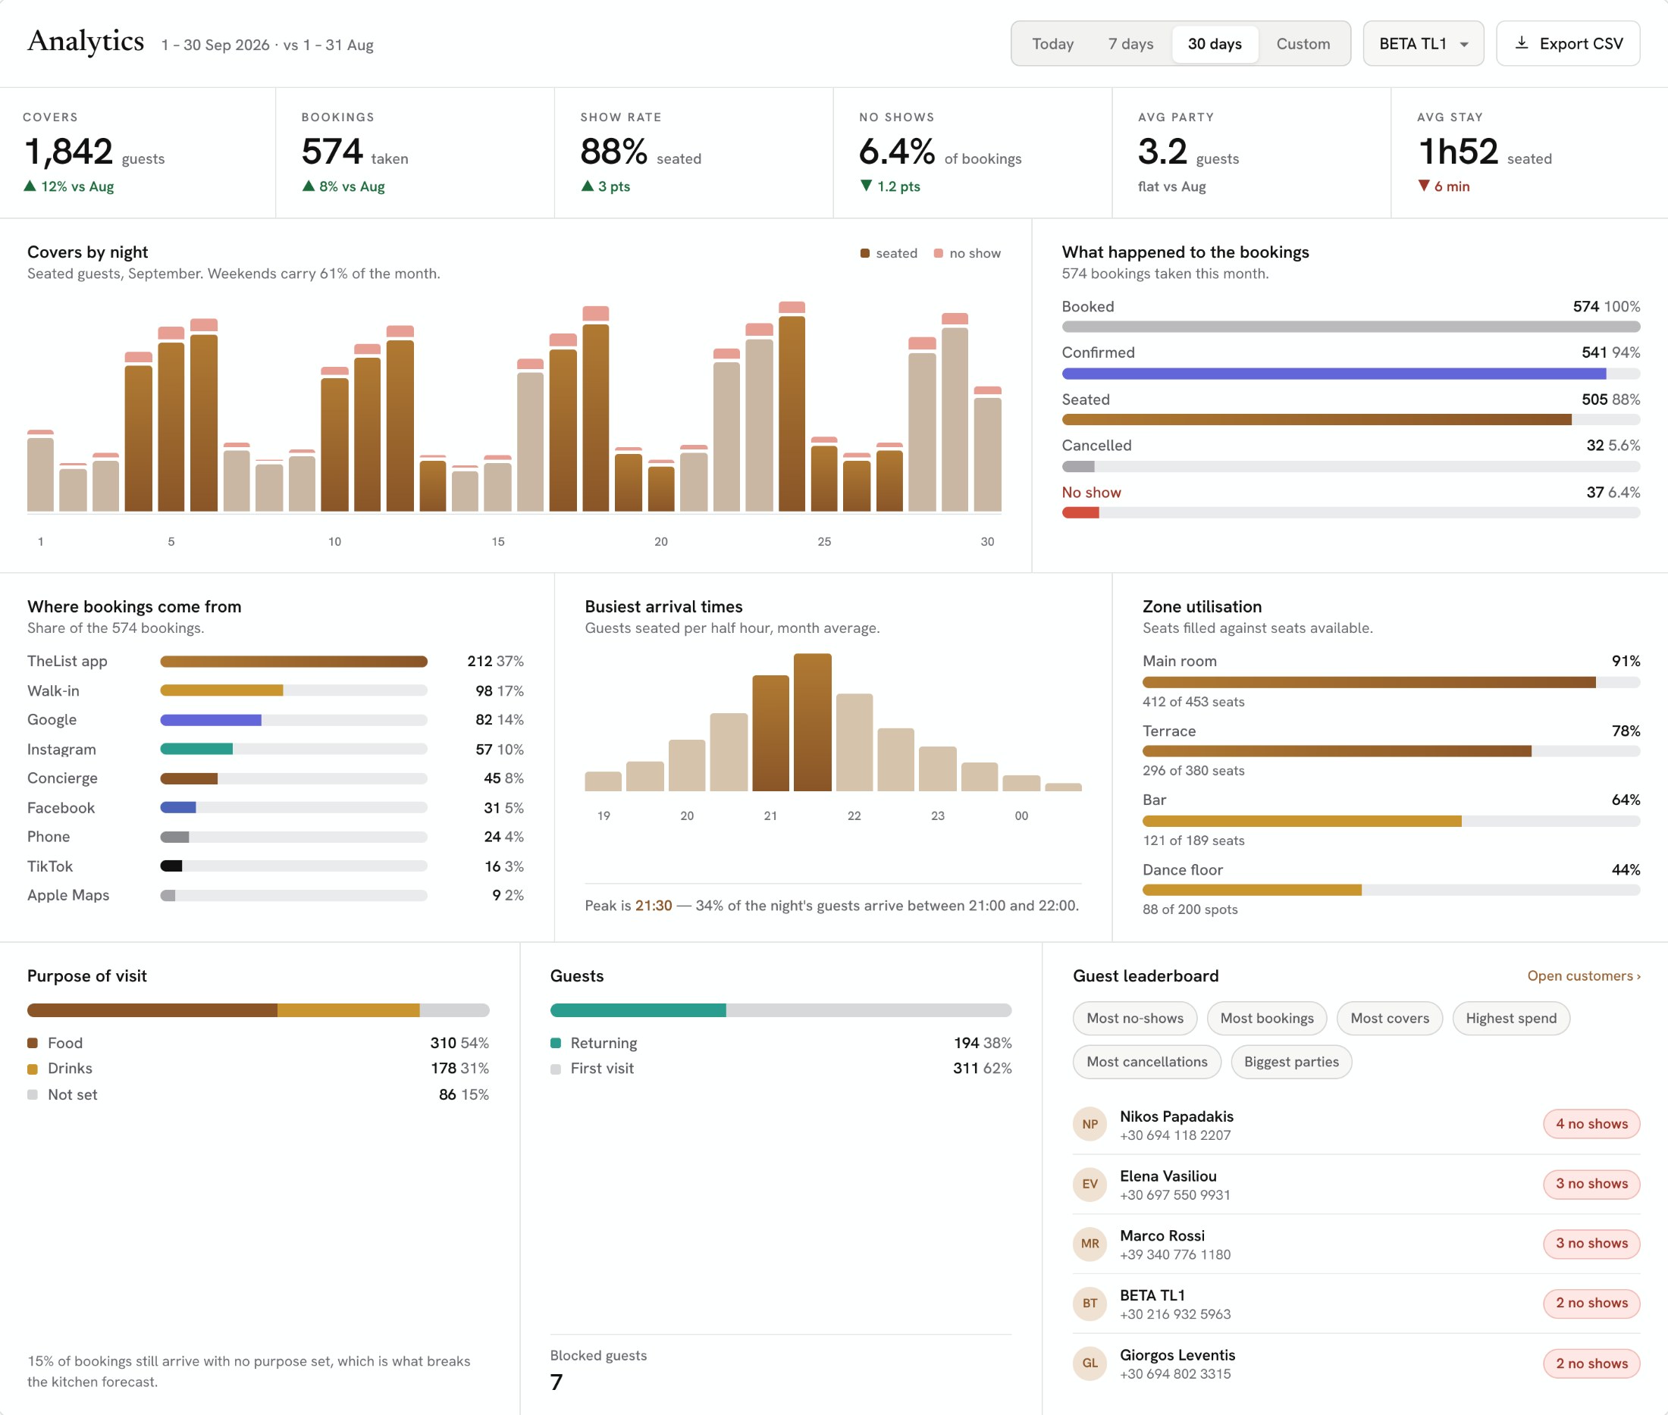This screenshot has width=1668, height=1415.
Task: Click the '4 no shows' badge
Action: 1591,1124
